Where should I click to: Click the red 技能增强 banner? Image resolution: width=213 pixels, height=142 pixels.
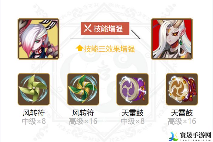coord(105,29)
